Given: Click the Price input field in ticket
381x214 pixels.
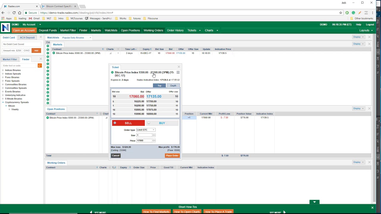Looking at the screenshot, I should pos(144,141).
